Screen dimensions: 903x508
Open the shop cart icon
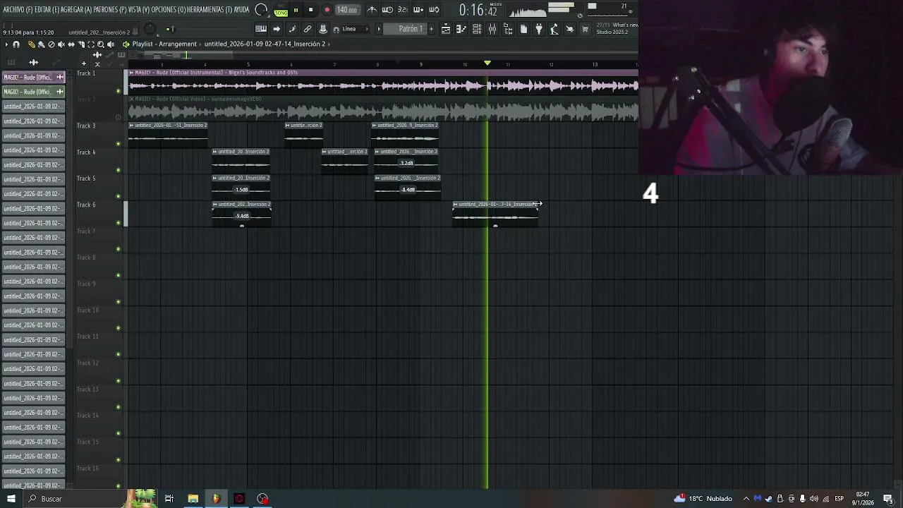pos(584,29)
